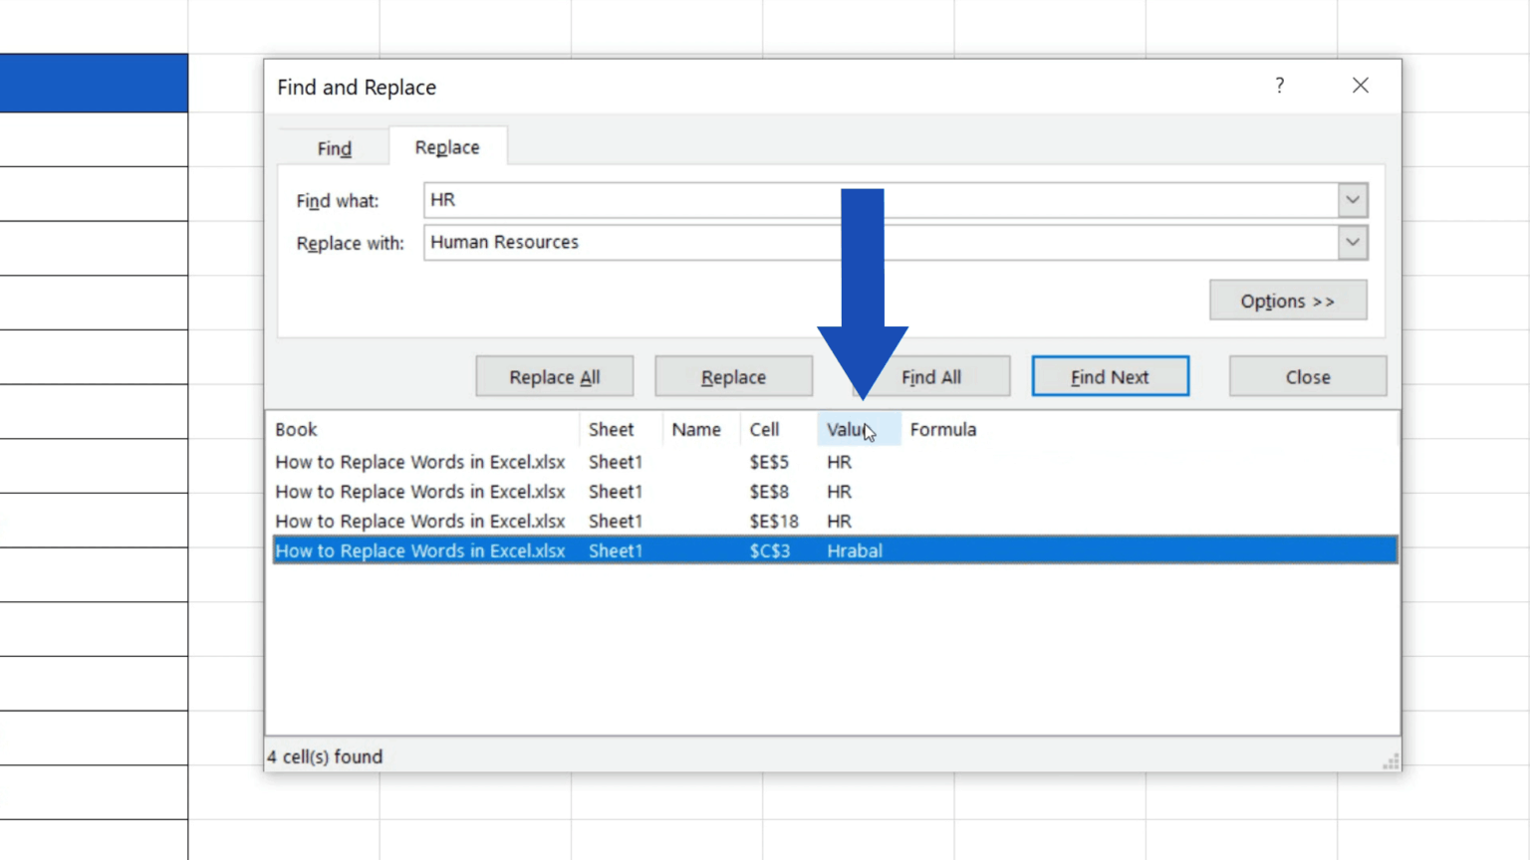
Task: Click the Replace All button
Action: pyautogui.click(x=554, y=376)
